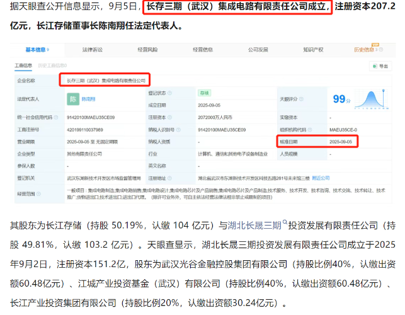The height and width of the screenshot is (315, 405).
Task: Click the 实缴资本 label
Action: coord(288,118)
